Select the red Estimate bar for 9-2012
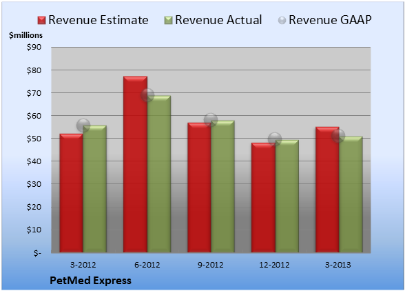The width and height of the screenshot is (405, 291). click(x=199, y=188)
